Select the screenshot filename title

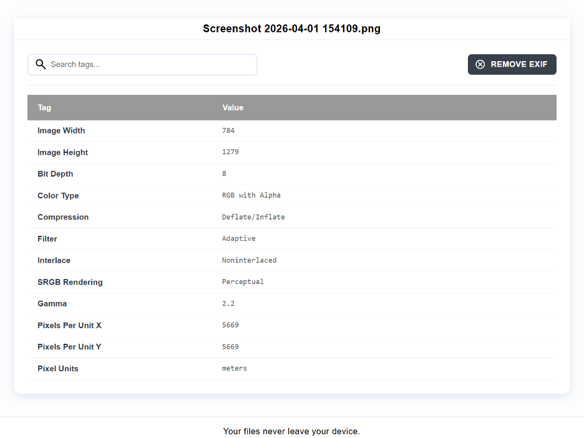291,28
